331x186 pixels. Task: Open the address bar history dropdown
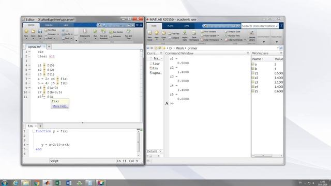click(x=278, y=48)
